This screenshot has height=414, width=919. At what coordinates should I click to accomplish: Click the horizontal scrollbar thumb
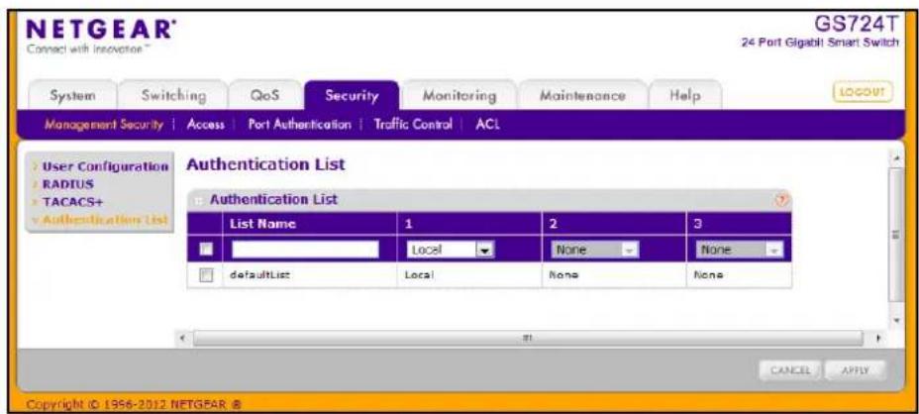coord(528,339)
